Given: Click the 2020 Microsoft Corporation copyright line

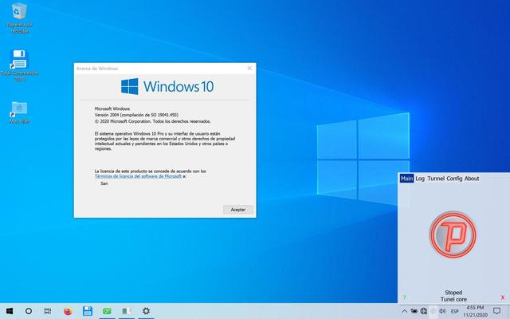Looking at the screenshot, I should (152, 121).
